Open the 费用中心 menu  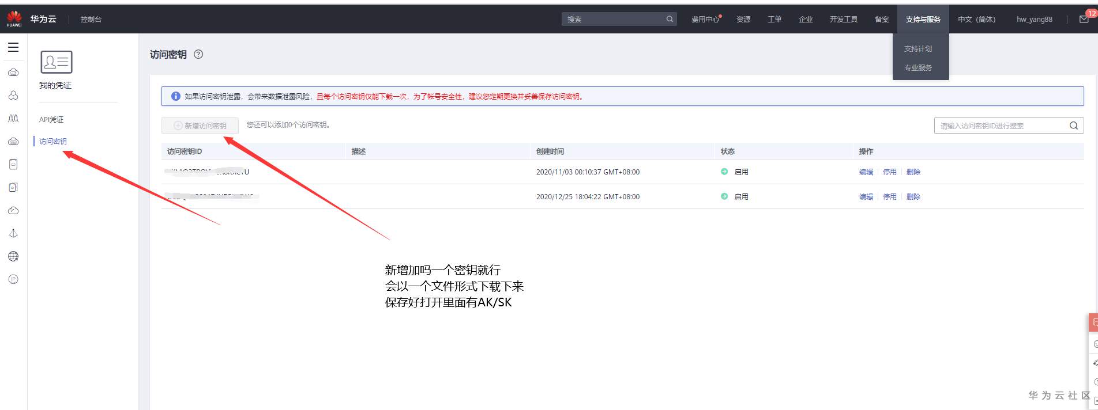coord(706,19)
